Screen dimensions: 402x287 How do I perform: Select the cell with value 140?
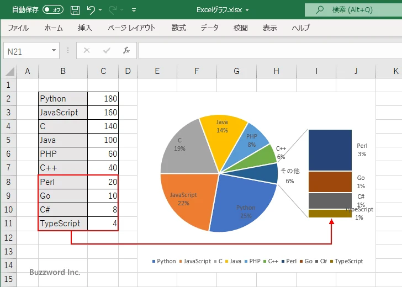click(x=103, y=126)
